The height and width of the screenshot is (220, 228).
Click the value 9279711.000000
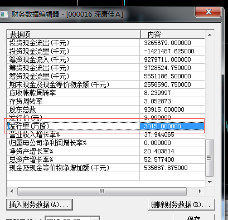167,59
